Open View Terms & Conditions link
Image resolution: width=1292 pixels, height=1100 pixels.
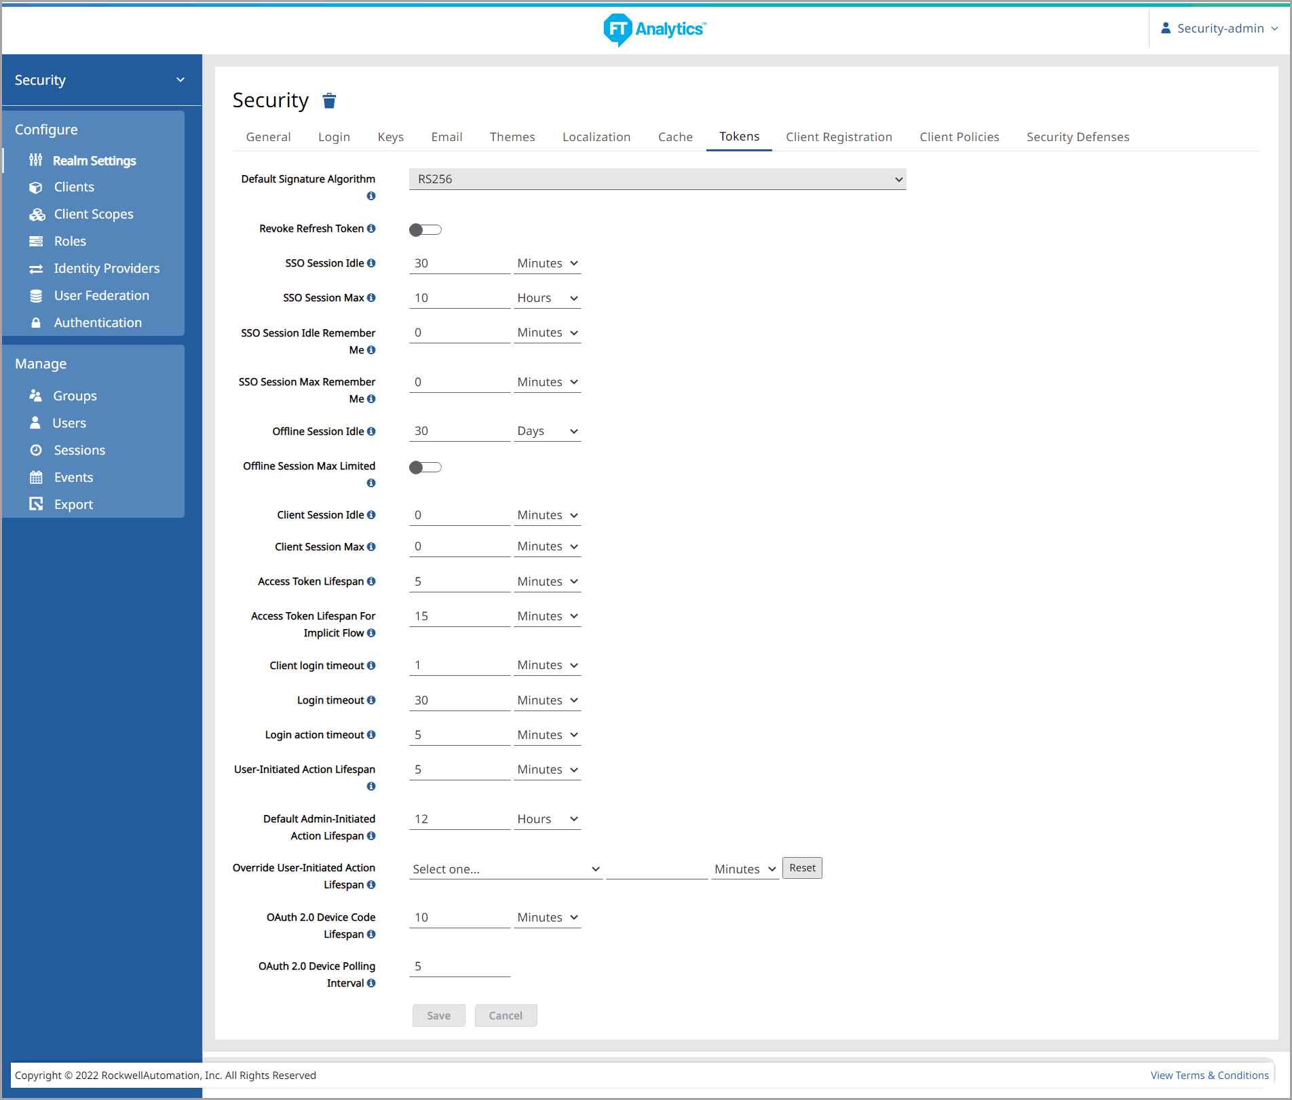click(x=1210, y=1076)
